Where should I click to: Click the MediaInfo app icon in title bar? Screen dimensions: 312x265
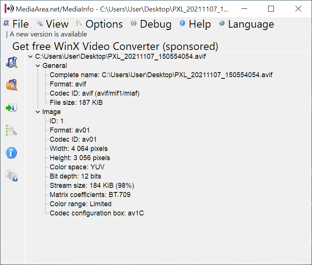coord(9,9)
